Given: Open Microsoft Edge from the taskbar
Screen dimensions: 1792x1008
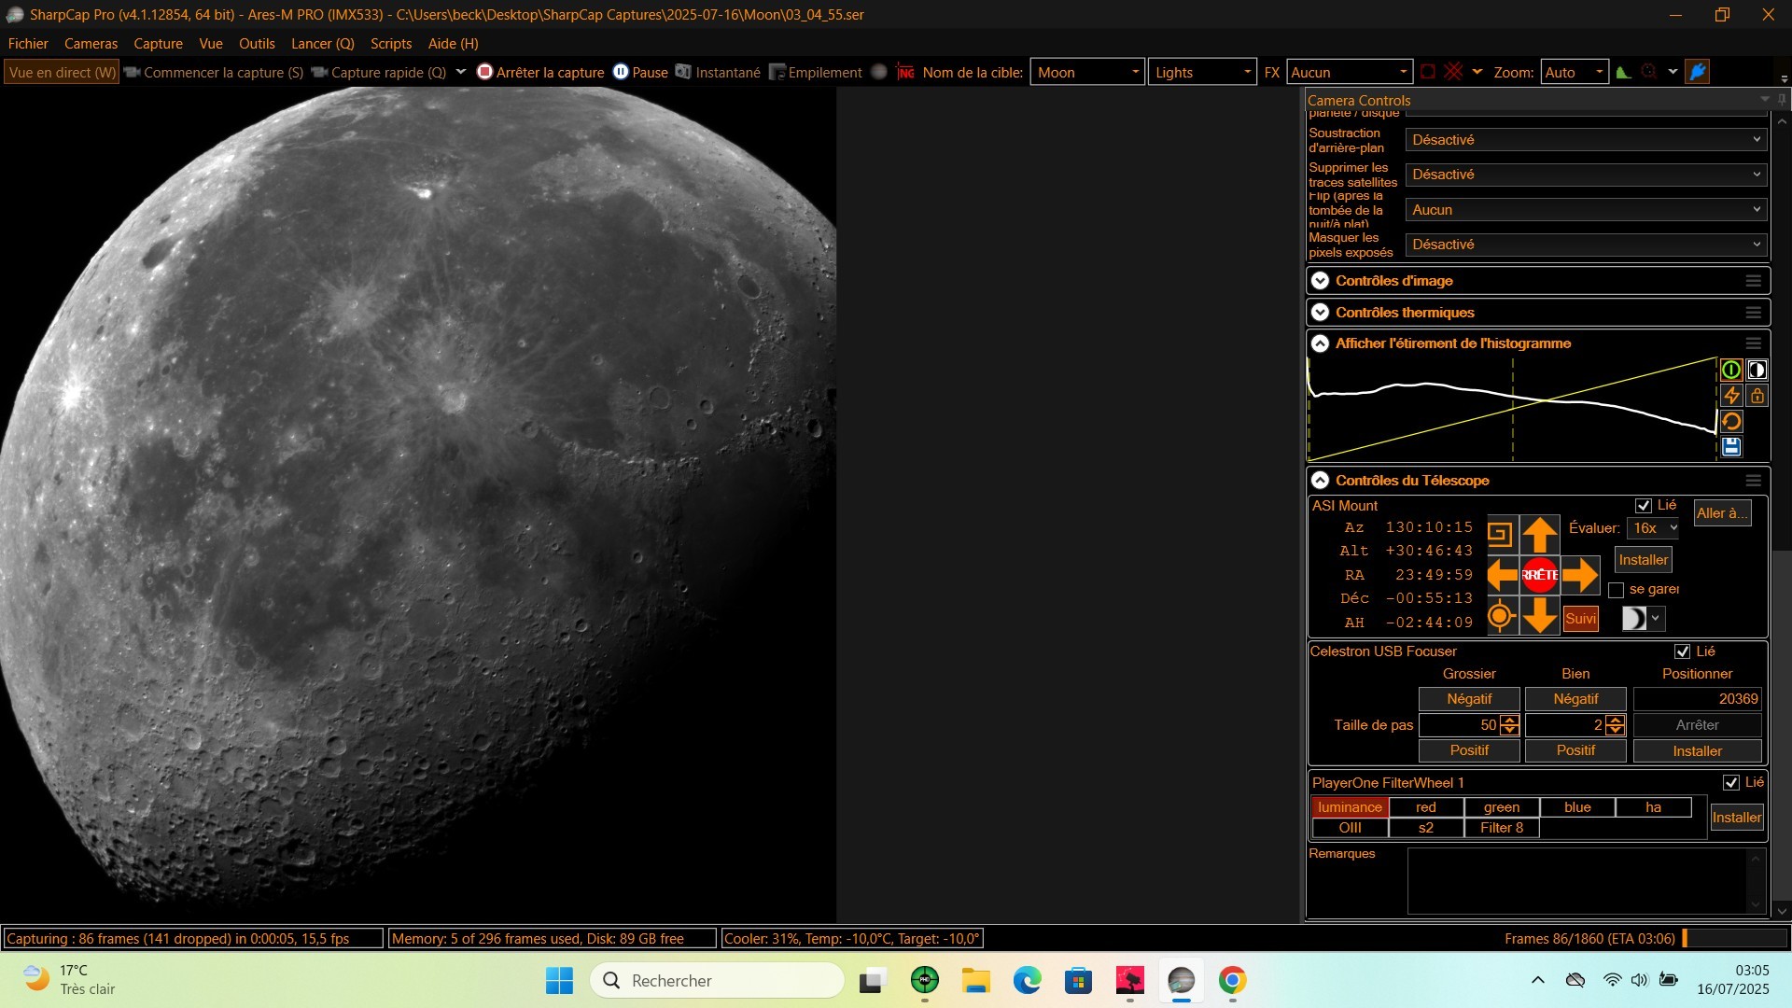Looking at the screenshot, I should (x=1027, y=980).
